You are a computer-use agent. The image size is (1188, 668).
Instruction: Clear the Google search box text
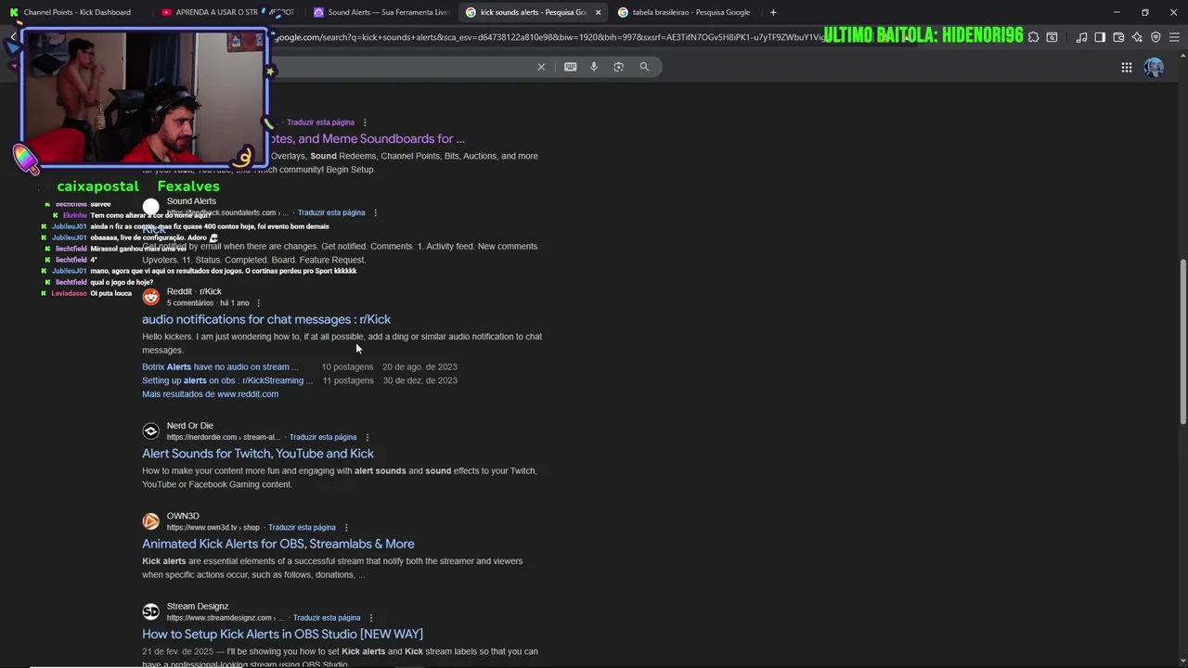(541, 67)
